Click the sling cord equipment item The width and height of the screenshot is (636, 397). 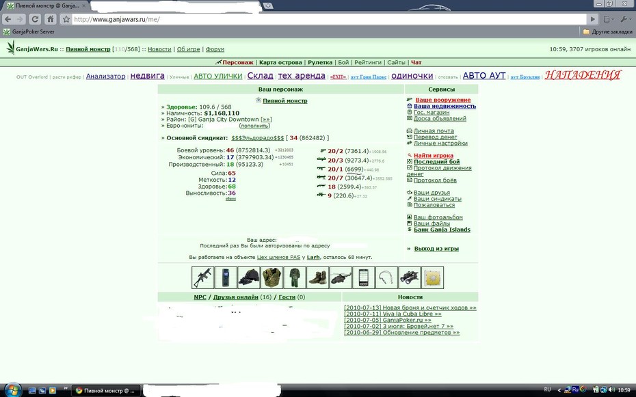tap(386, 277)
